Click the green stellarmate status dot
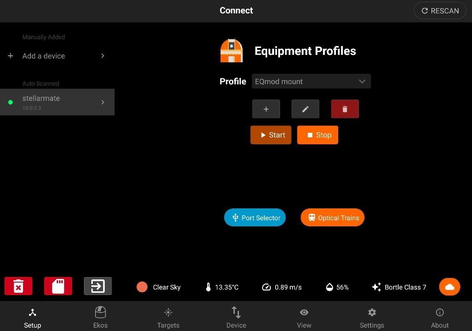 click(x=11, y=102)
